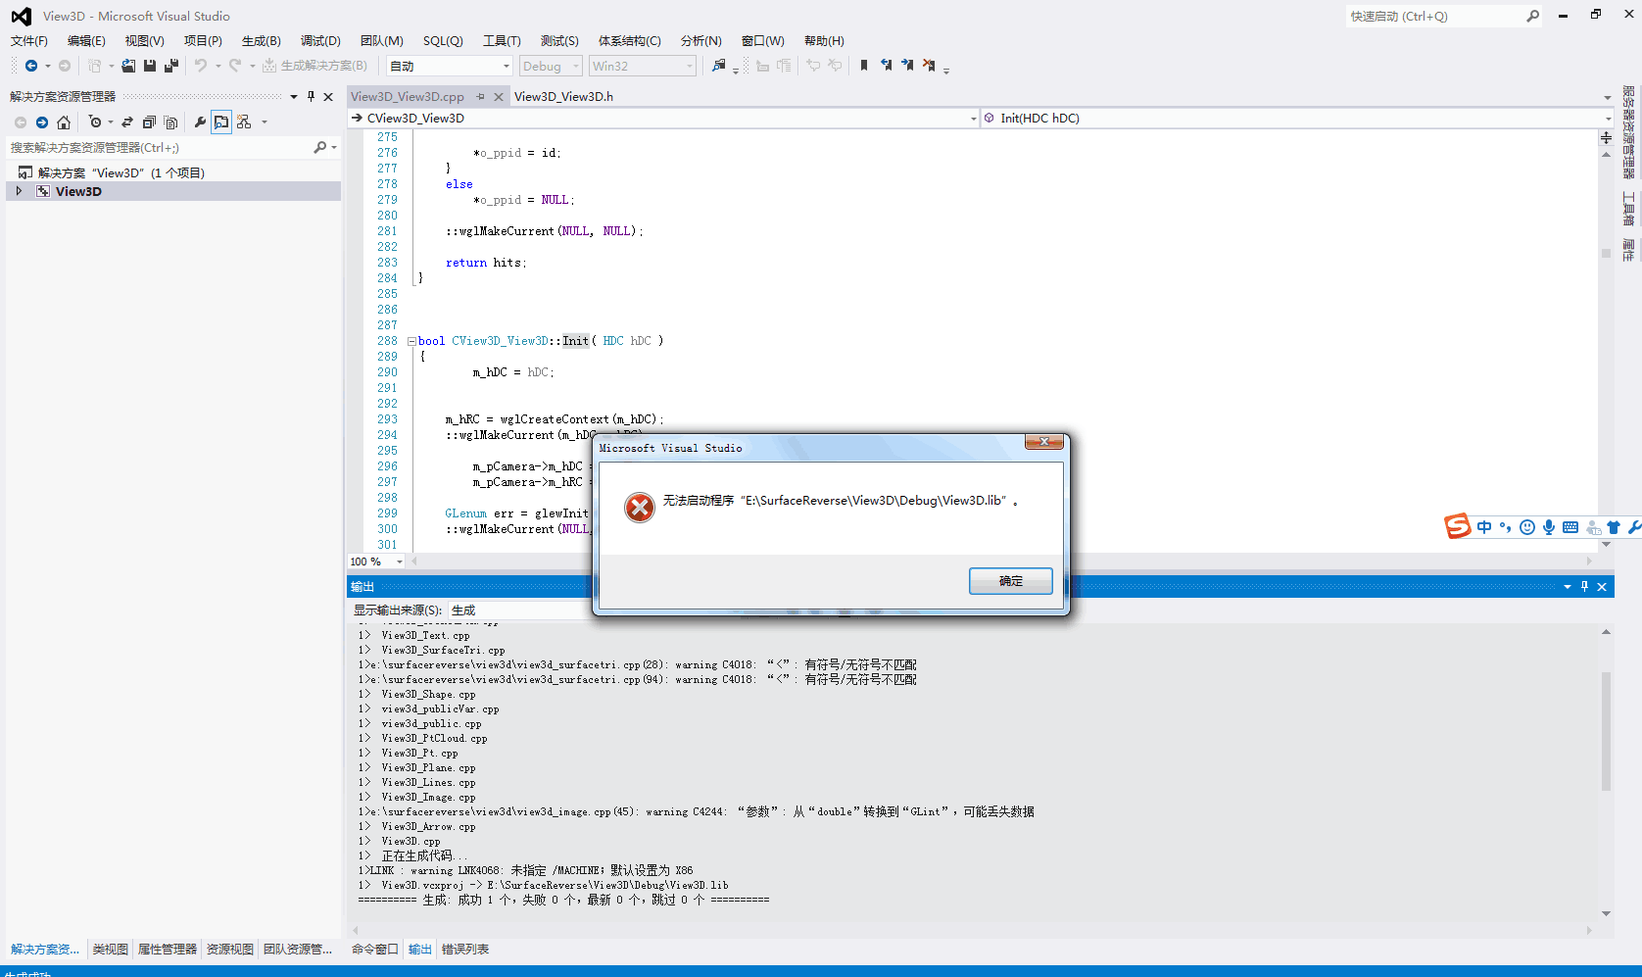This screenshot has width=1642, height=977.
Task: Click the LNK4068 linker warning line
Action: pyautogui.click(x=526, y=870)
